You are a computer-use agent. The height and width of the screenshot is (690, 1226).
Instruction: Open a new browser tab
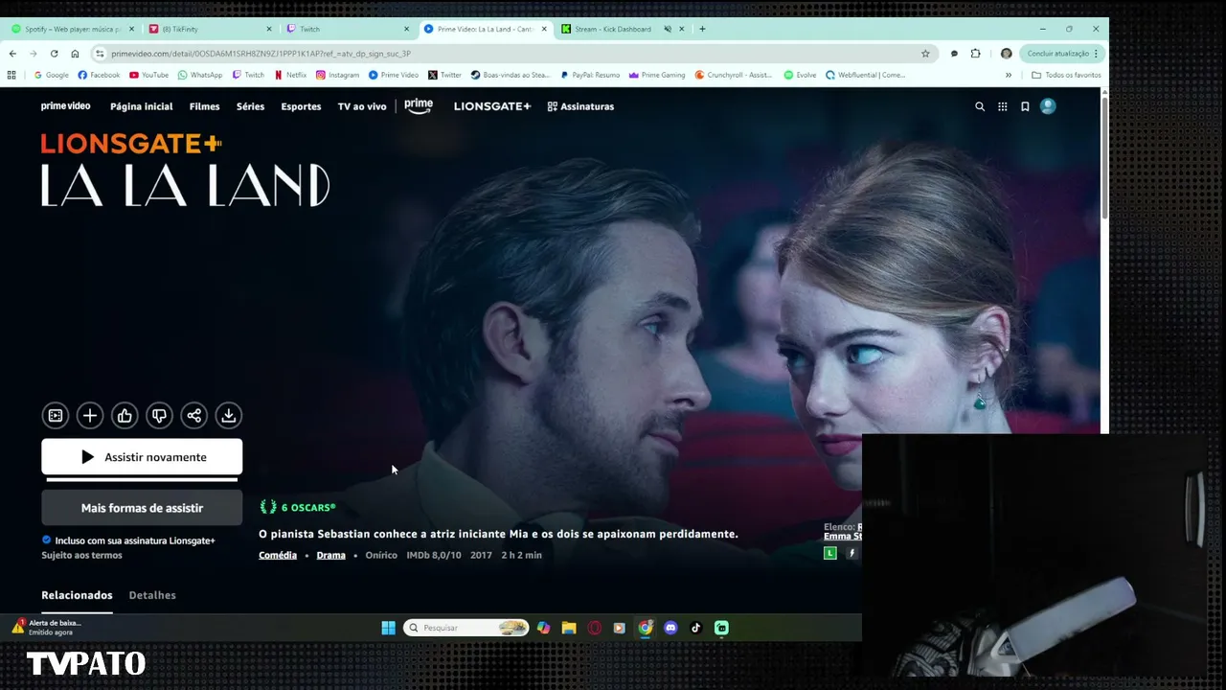[x=702, y=29]
